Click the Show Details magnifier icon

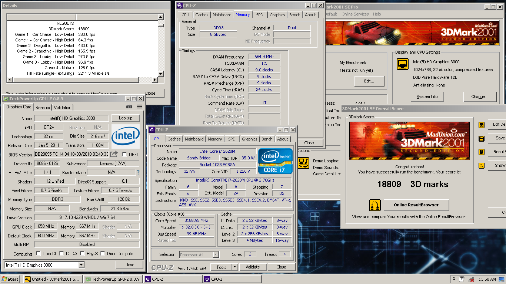coord(482,166)
